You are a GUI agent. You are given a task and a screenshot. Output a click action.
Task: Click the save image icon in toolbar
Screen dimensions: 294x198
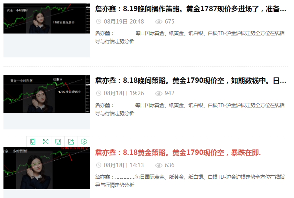point(58,141)
